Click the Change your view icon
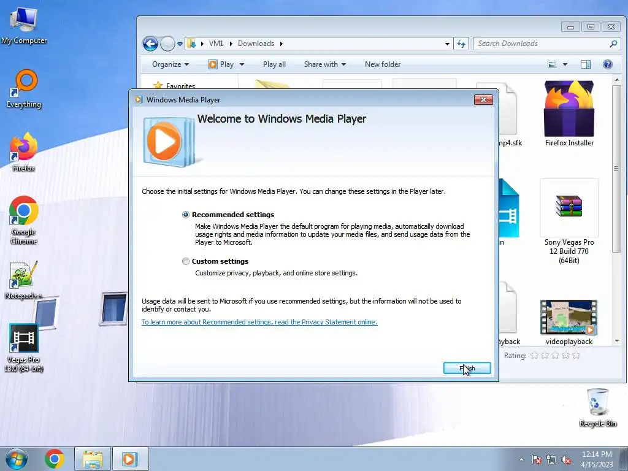 [x=552, y=64]
